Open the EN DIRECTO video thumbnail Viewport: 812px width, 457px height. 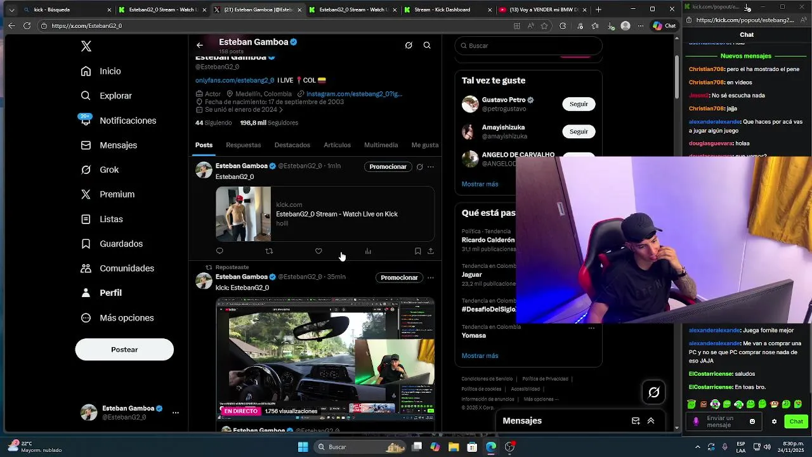click(325, 358)
